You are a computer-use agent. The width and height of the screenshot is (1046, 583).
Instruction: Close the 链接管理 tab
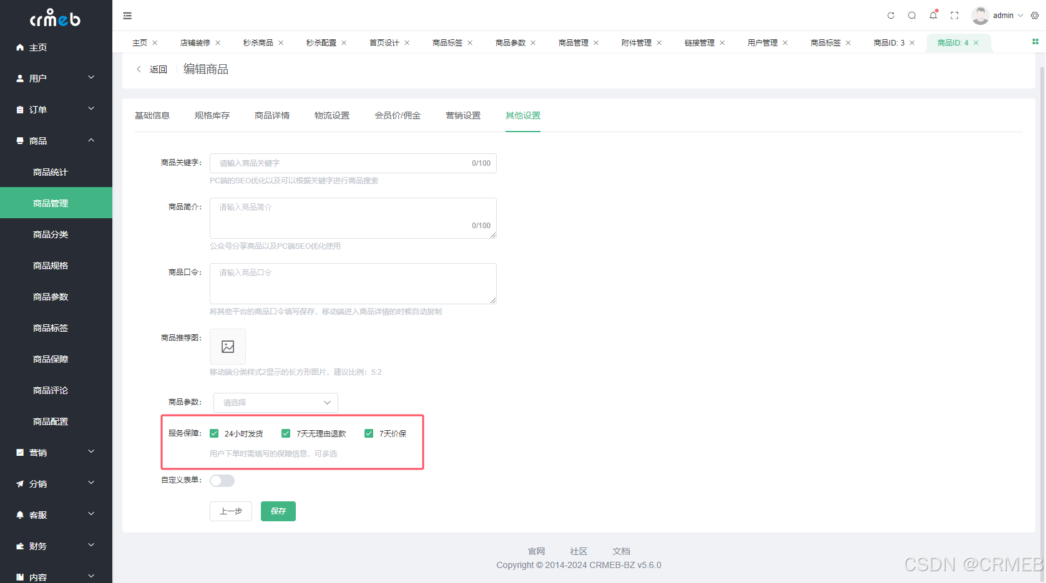722,43
